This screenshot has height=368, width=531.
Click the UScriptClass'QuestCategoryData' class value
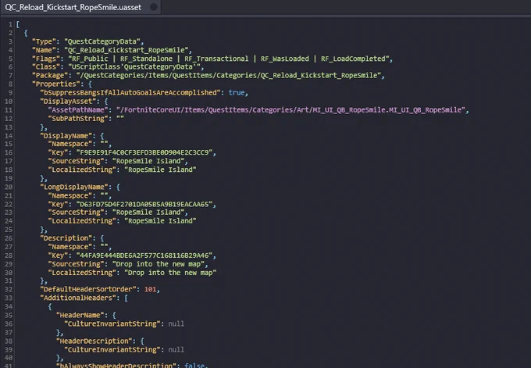coord(134,67)
